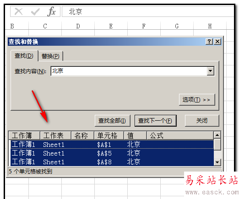Click the dialog help question mark button

point(209,42)
